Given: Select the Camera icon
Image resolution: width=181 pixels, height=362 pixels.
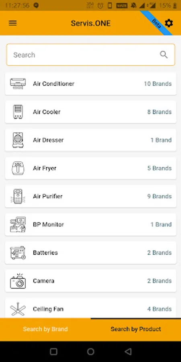Looking at the screenshot, I should (x=18, y=281).
